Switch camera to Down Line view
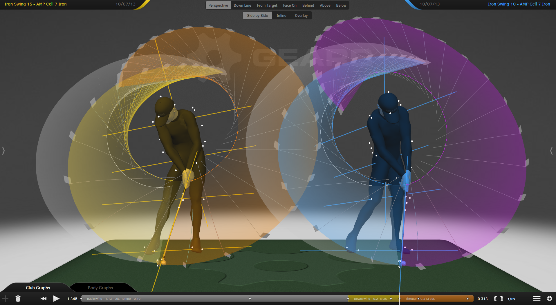 point(242,5)
